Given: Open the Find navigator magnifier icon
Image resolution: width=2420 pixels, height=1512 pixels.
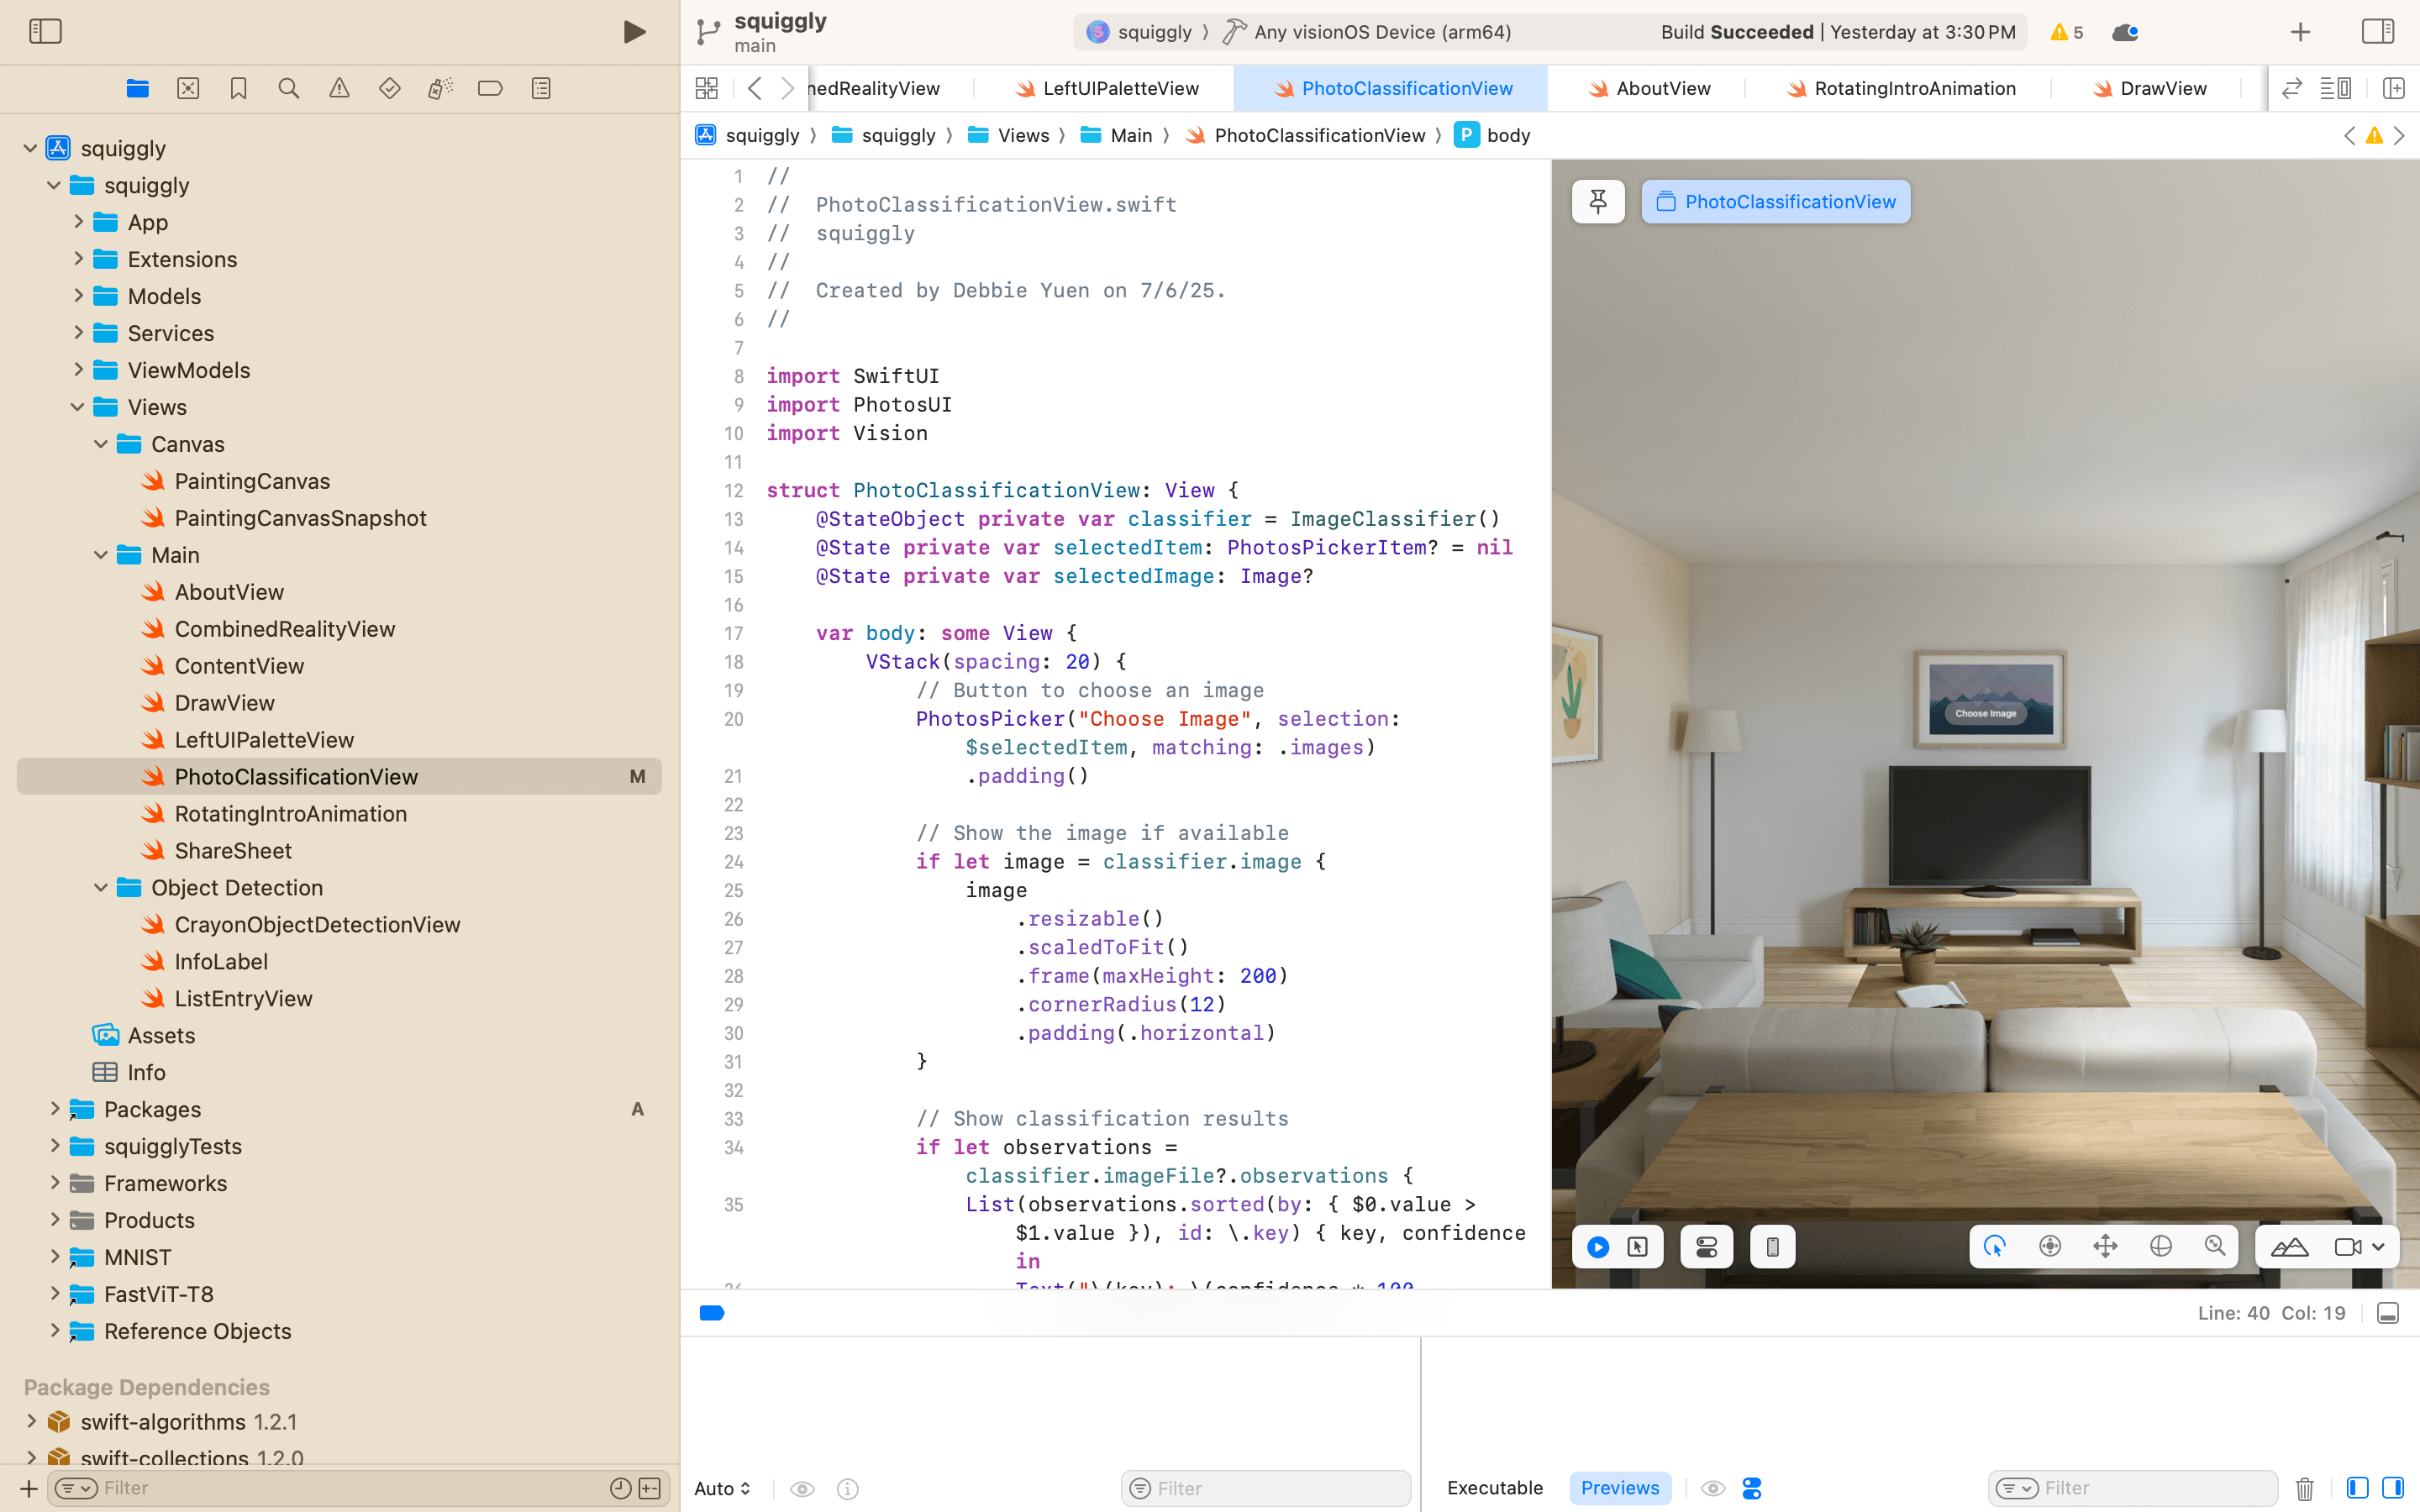Looking at the screenshot, I should point(289,88).
